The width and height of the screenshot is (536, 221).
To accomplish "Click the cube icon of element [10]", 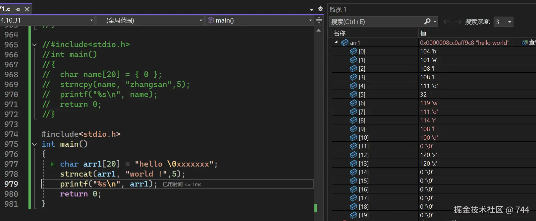I will click(x=353, y=137).
